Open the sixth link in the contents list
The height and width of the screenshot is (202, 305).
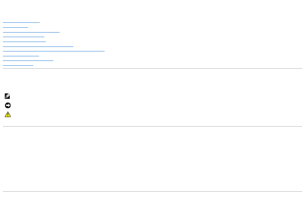tap(38, 46)
